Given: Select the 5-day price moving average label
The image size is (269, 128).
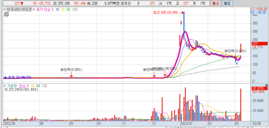Looking at the screenshot, I should pyautogui.click(x=53, y=10).
